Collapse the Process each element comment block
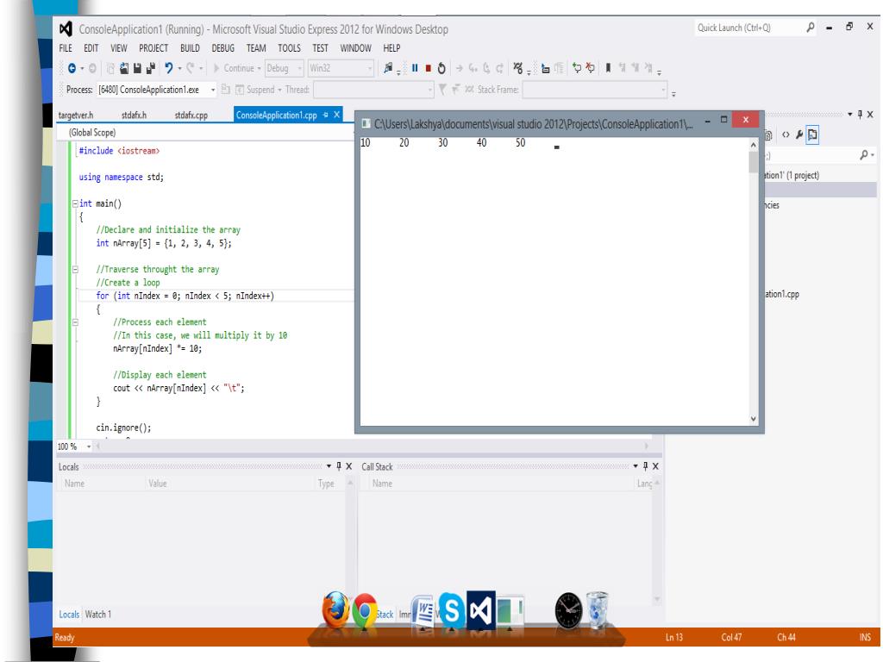The width and height of the screenshot is (883, 662). [x=75, y=322]
